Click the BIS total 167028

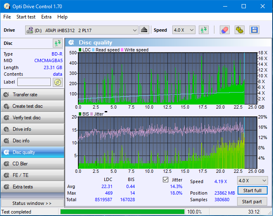(x=127, y=200)
